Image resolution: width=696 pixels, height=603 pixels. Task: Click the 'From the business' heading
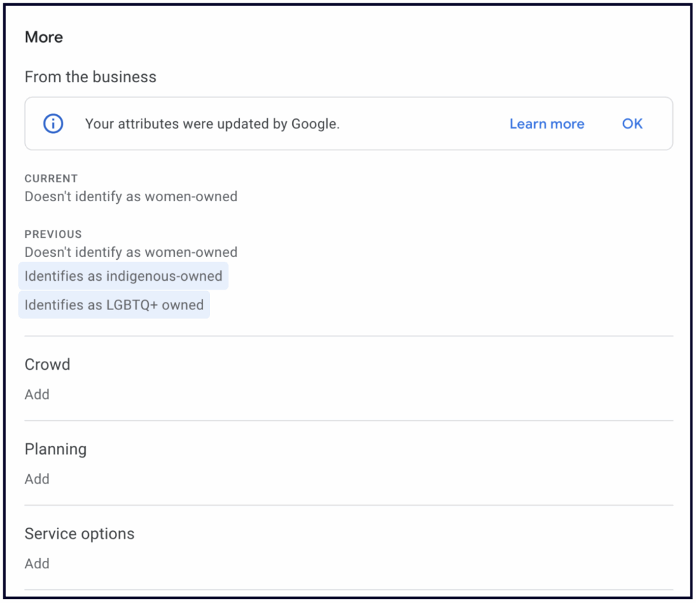(90, 77)
